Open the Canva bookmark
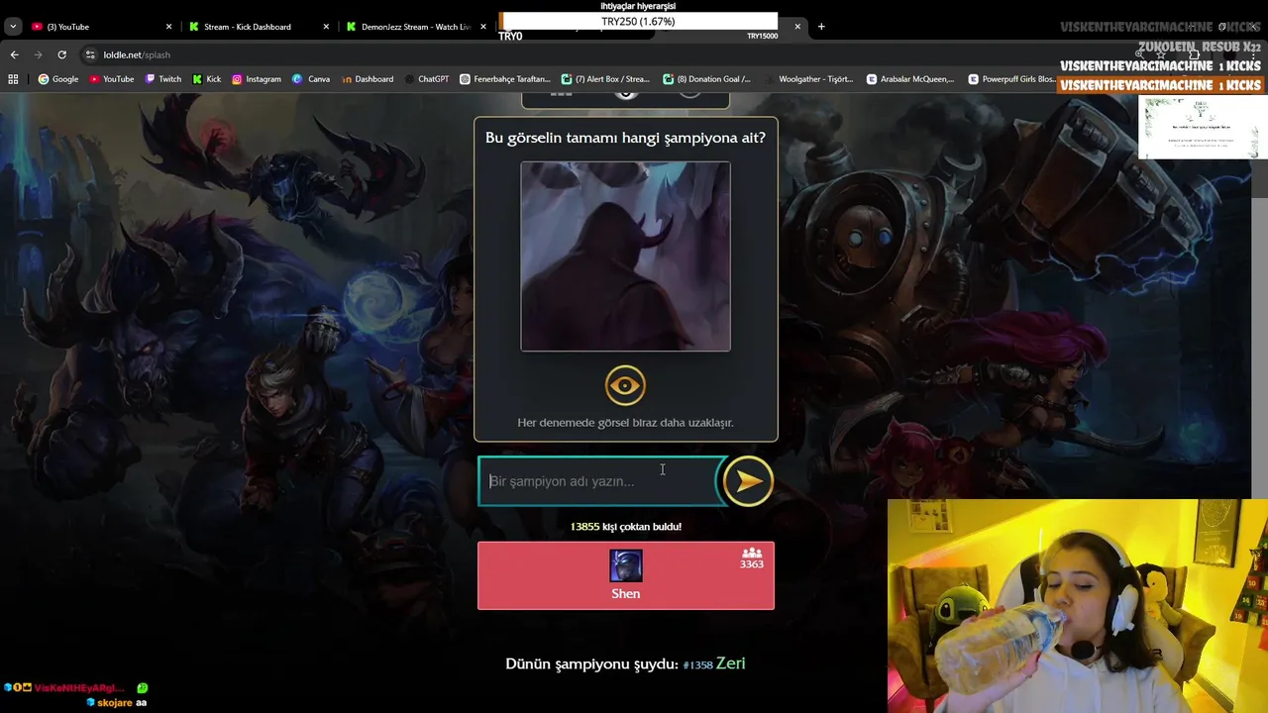This screenshot has height=713, width=1268. [311, 79]
